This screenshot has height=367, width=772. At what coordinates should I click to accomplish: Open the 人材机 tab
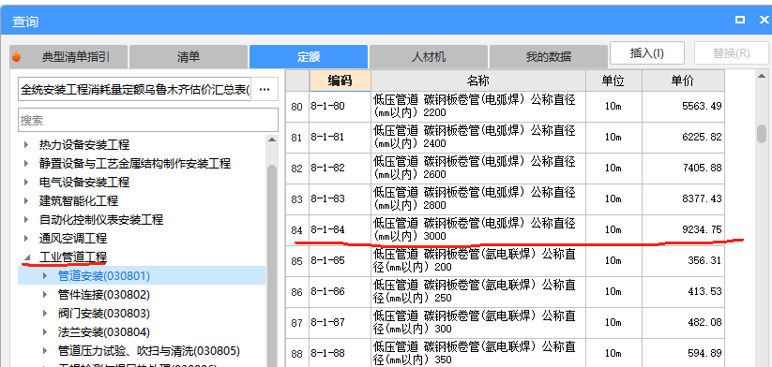point(429,57)
